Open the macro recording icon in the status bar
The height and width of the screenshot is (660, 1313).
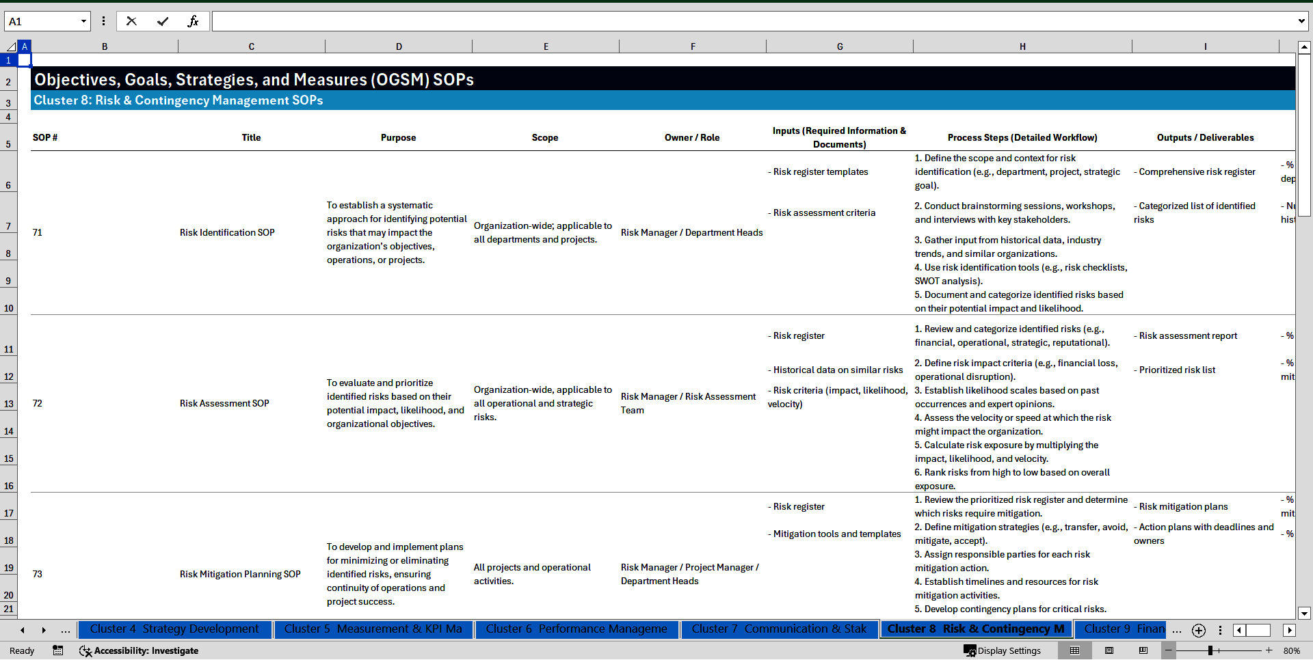click(58, 650)
